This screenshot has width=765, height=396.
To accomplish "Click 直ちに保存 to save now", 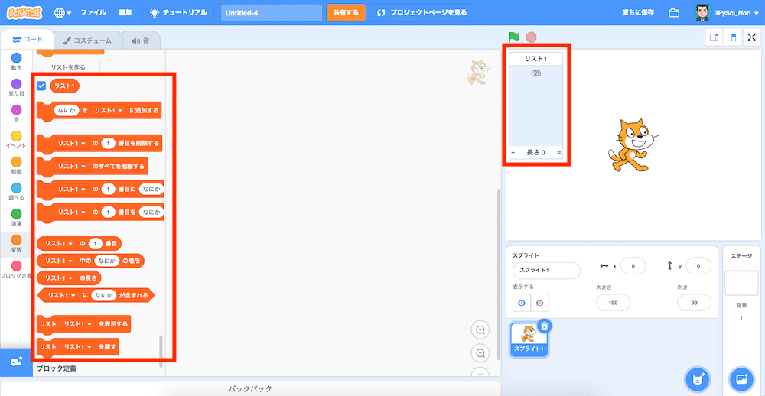I will 638,13.
